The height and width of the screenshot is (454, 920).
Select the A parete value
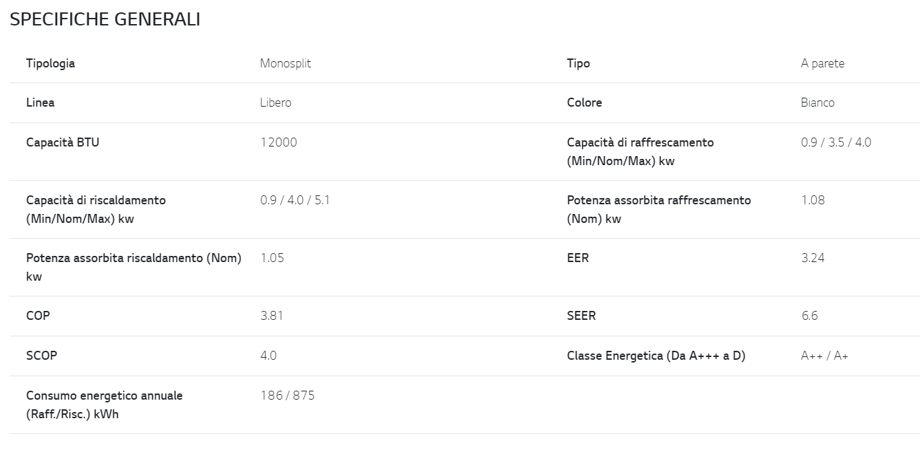coord(823,63)
